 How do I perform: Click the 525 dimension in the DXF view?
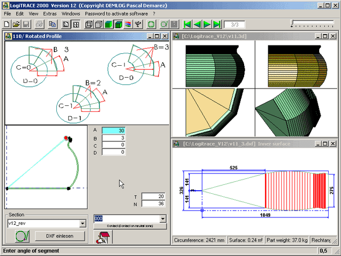click(x=234, y=168)
